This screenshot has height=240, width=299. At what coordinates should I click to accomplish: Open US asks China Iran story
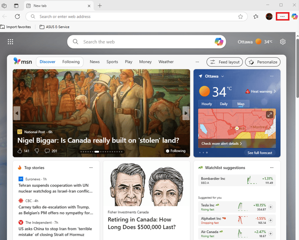click(x=55, y=232)
